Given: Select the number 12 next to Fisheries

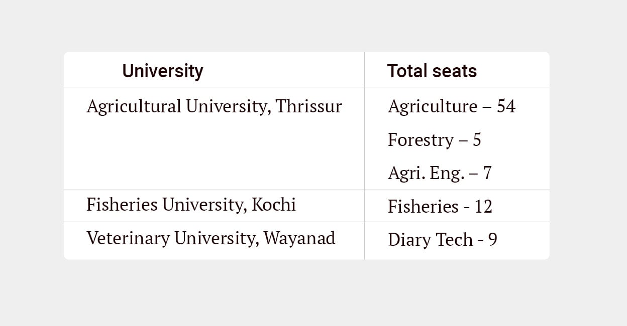Looking at the screenshot, I should pos(483,207).
